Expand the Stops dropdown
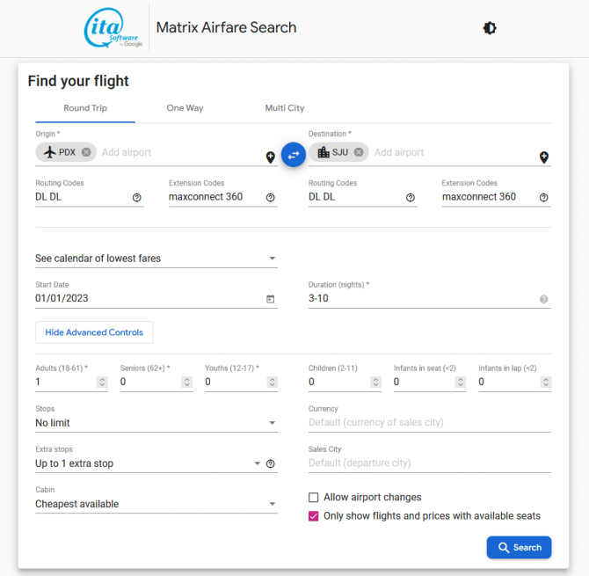589x576 pixels. [x=156, y=423]
